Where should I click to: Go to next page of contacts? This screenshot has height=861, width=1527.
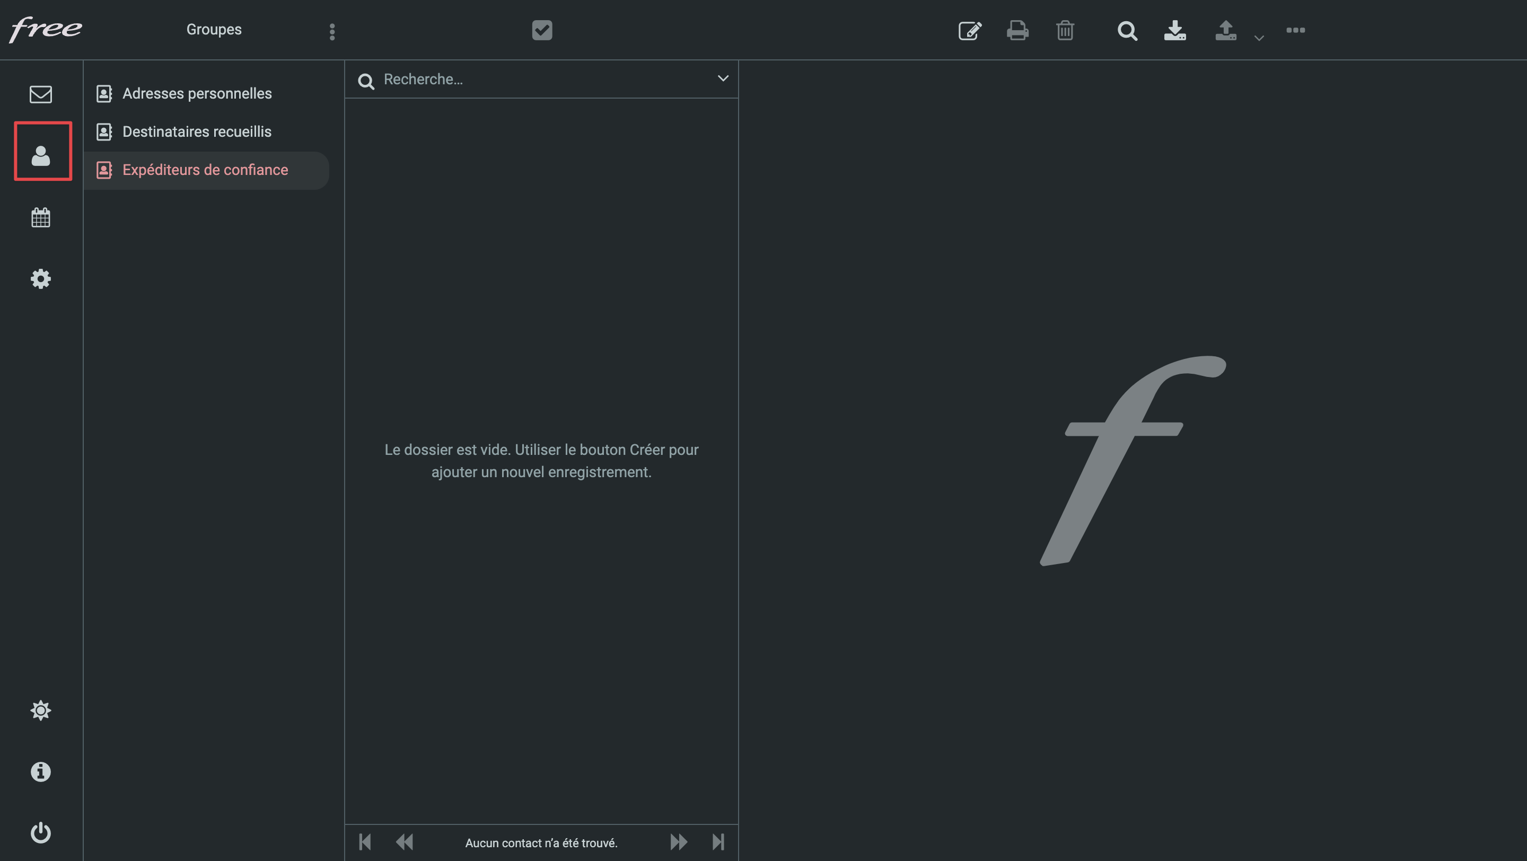[x=679, y=841]
